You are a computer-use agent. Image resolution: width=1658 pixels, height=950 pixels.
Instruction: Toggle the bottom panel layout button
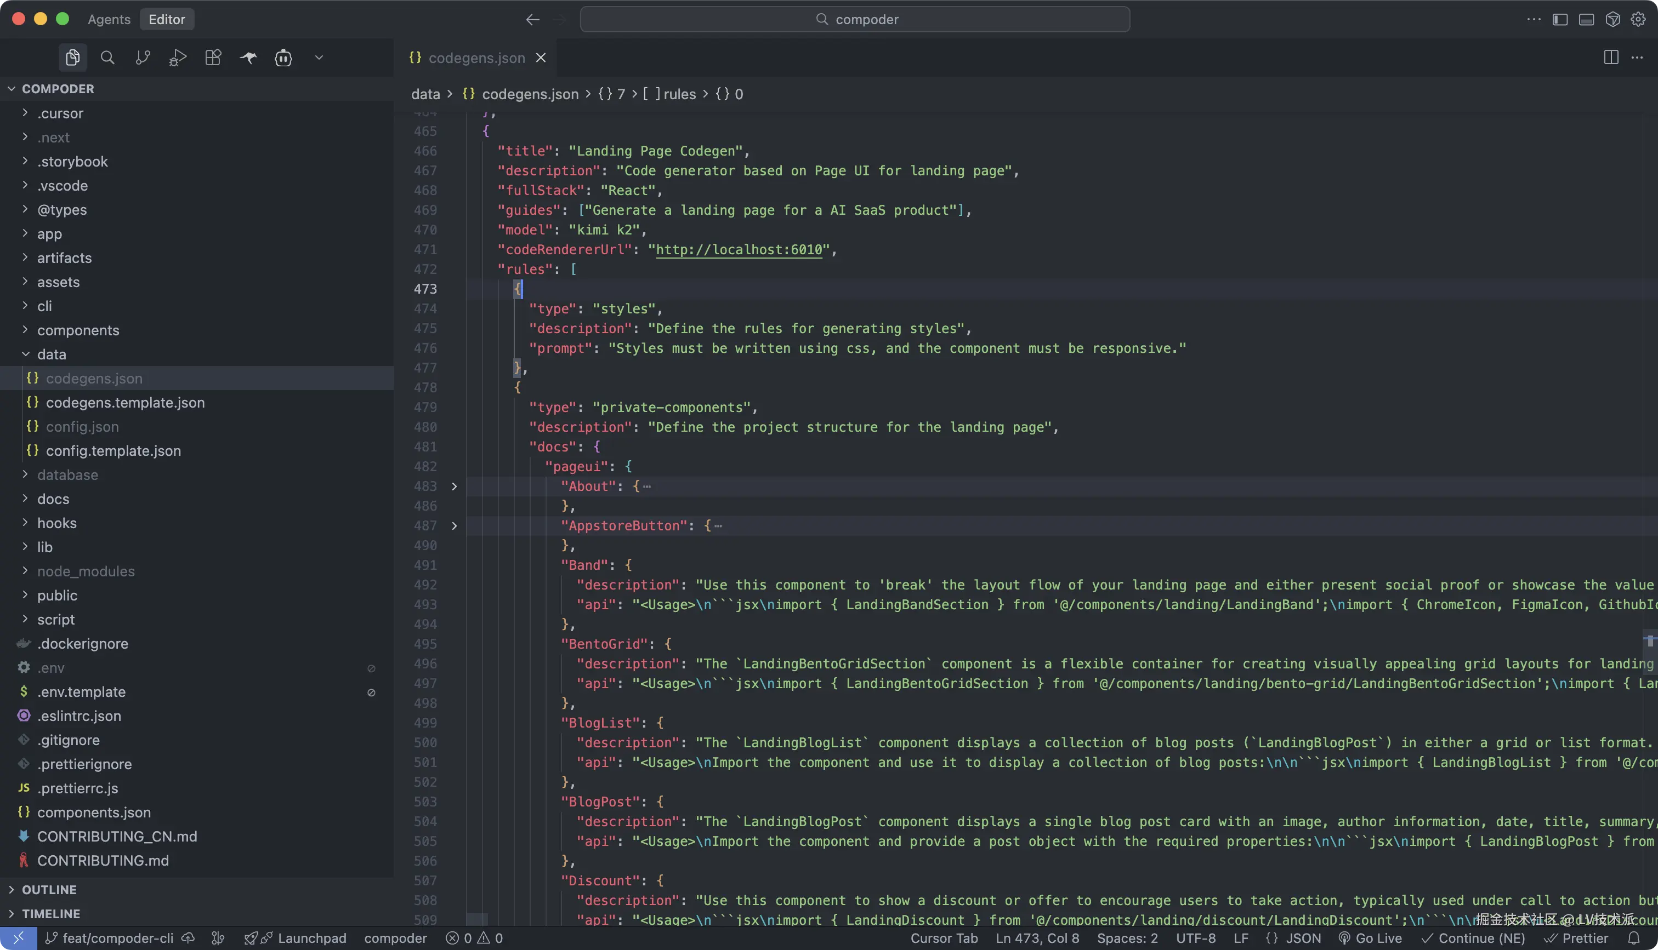[x=1586, y=20]
